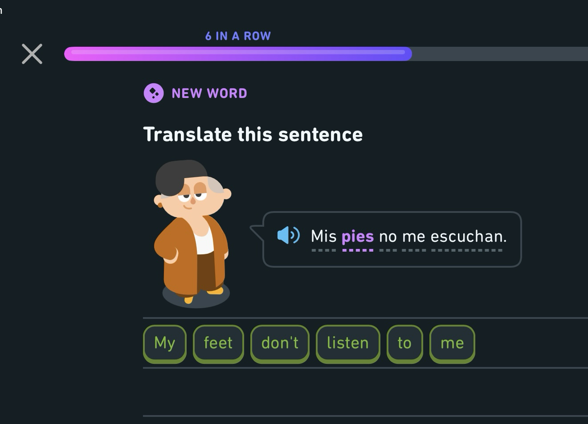Screen dimensions: 588x424
Task: Tap the "to" word tile
Action: click(x=404, y=343)
